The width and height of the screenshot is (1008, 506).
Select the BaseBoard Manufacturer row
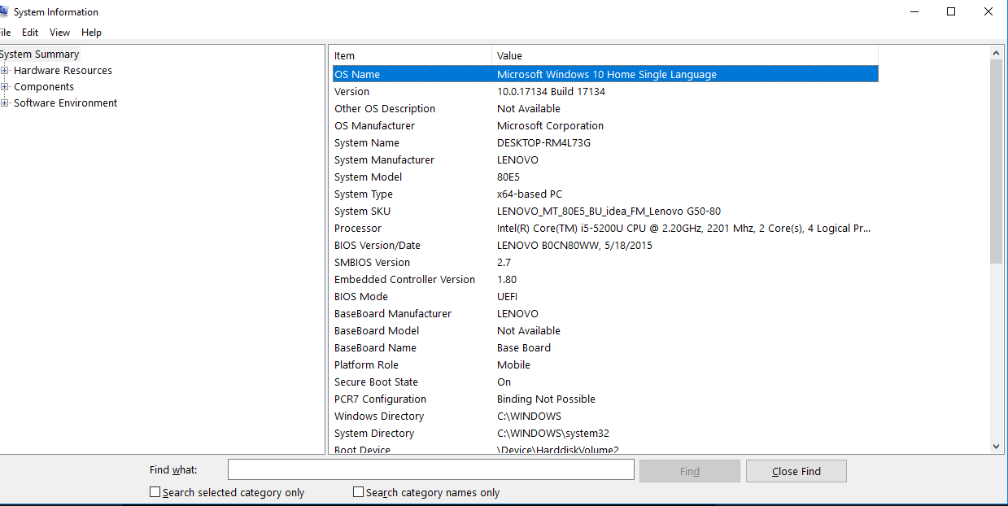[x=605, y=314]
